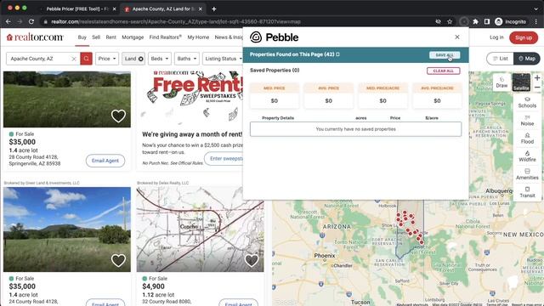Viewport: 544px width, 306px height.
Task: Show the Schools map layer
Action: click(x=527, y=103)
